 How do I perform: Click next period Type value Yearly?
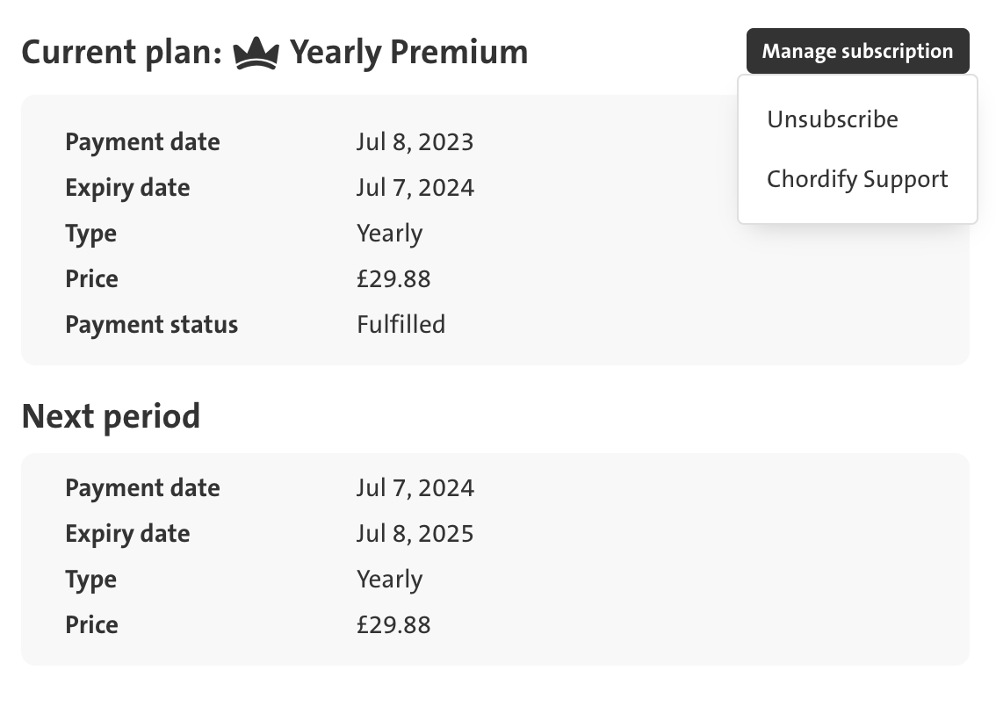(x=389, y=580)
